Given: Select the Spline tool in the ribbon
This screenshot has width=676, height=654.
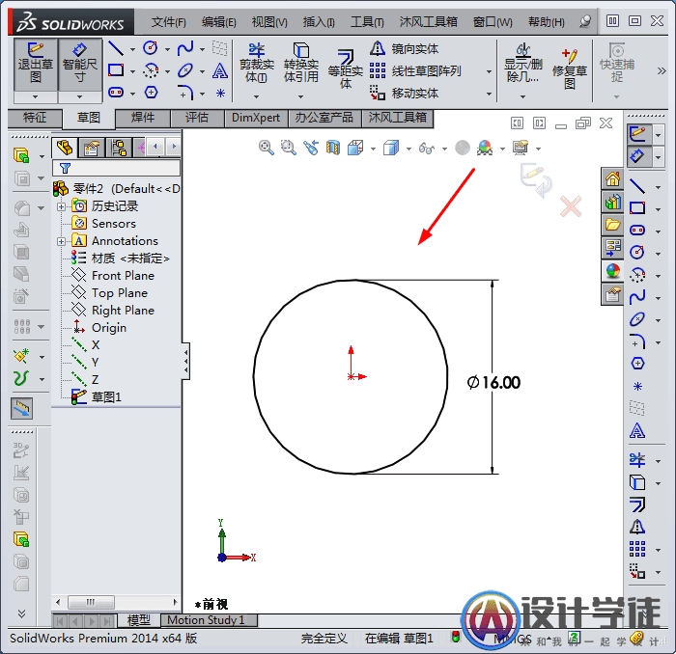Looking at the screenshot, I should point(185,48).
